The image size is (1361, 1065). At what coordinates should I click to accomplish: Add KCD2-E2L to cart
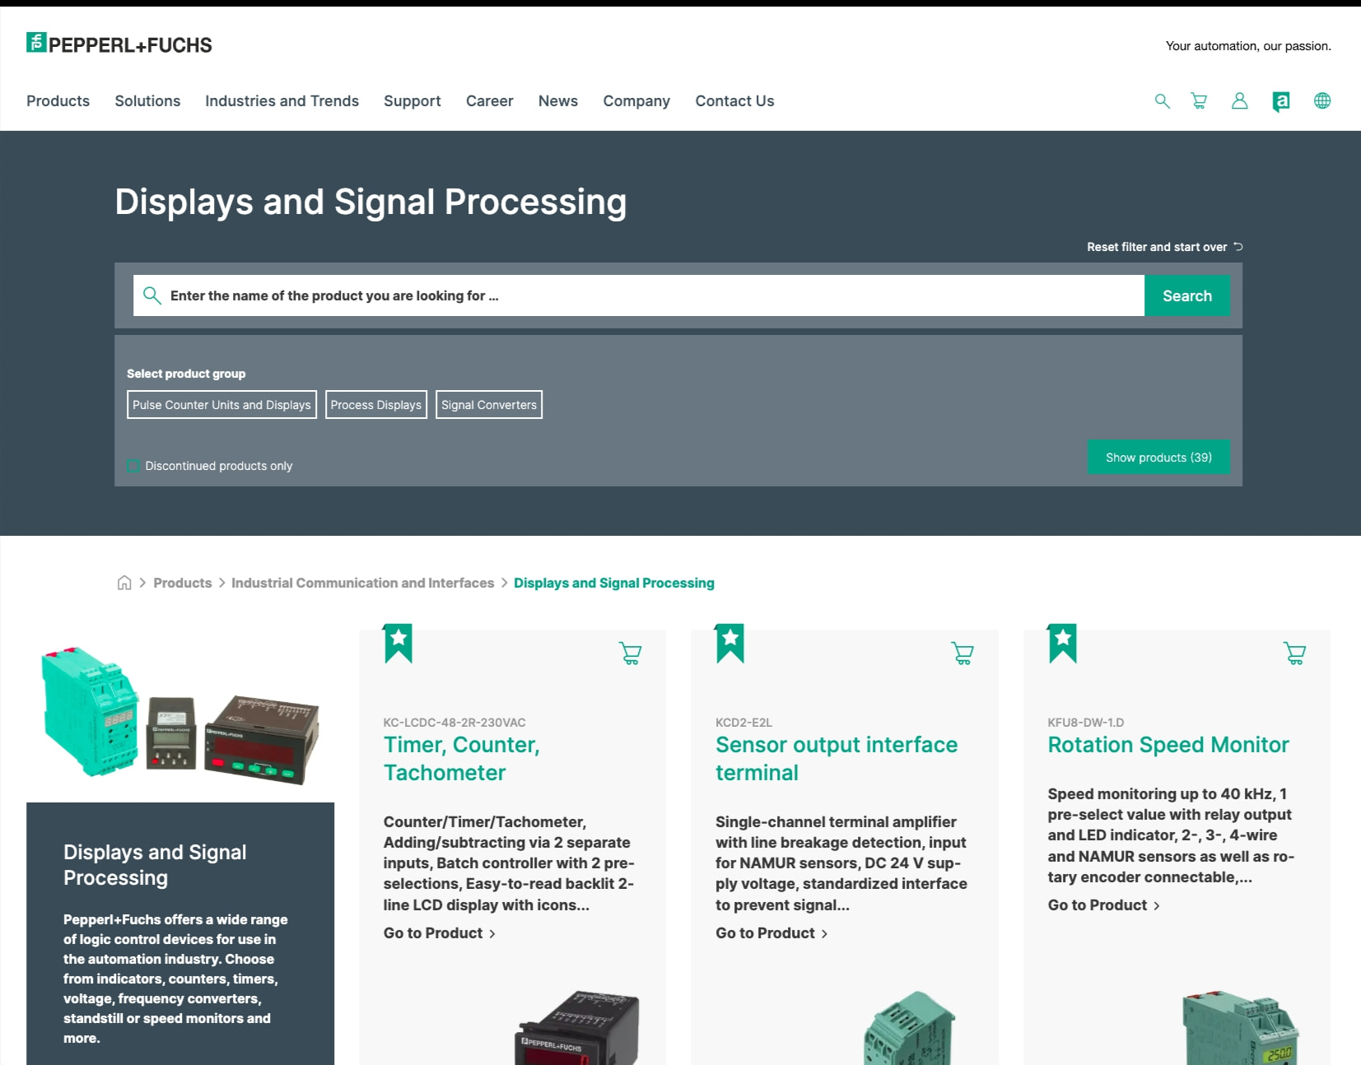coord(962,653)
